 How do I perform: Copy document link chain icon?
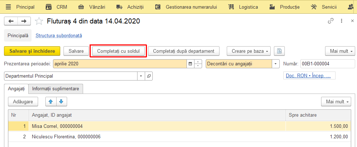click(x=331, y=21)
